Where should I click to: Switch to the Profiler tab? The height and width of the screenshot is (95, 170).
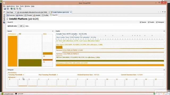pyautogui.click(x=45, y=15)
